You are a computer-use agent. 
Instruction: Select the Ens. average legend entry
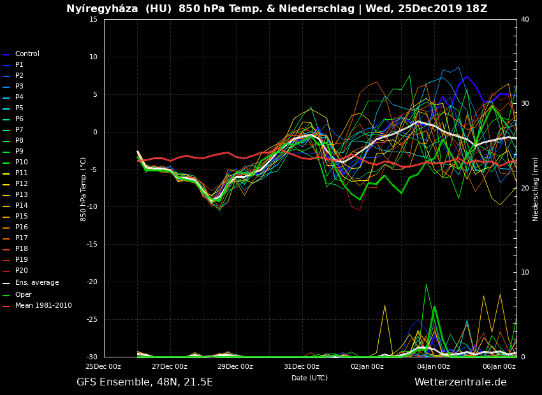[37, 283]
